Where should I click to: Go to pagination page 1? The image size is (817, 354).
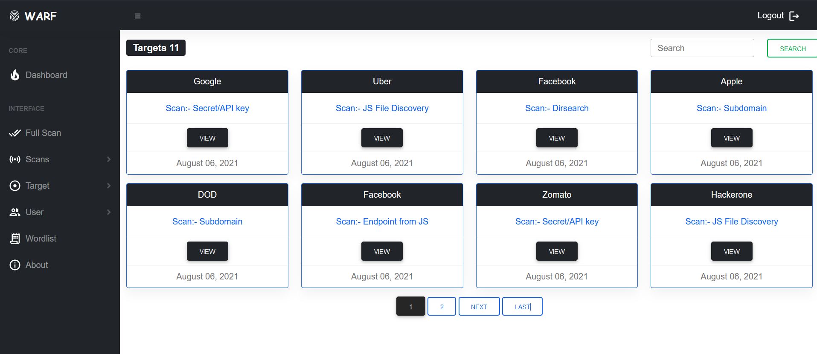[x=411, y=306]
